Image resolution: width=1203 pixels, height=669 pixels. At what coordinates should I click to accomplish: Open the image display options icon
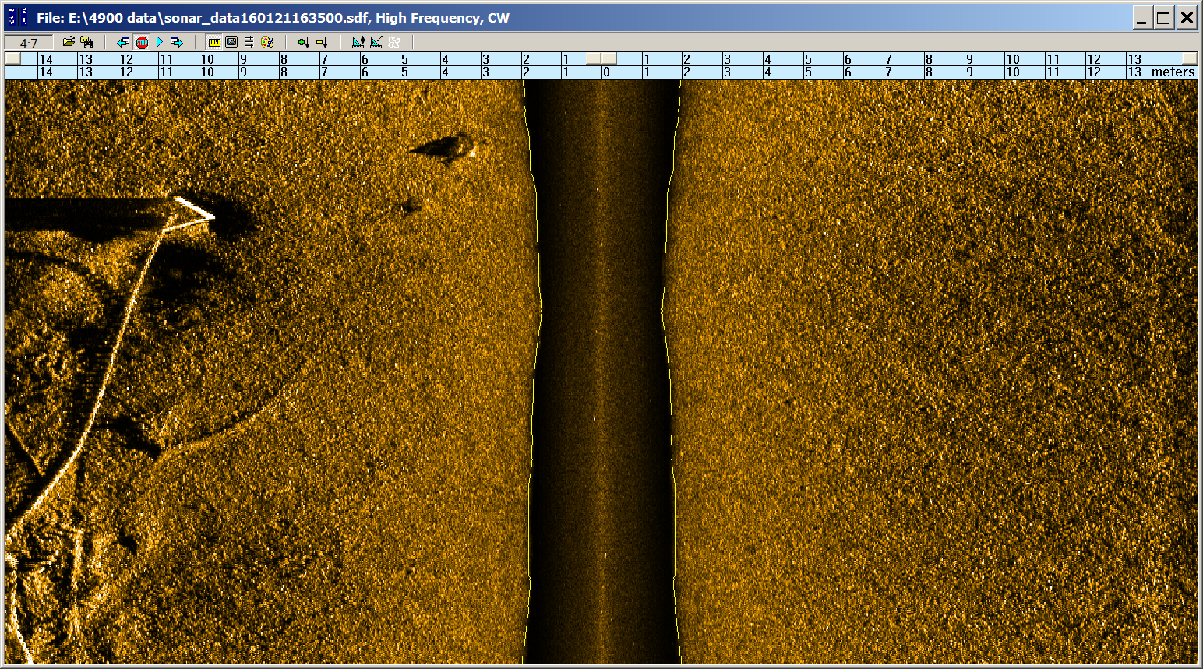tap(231, 42)
